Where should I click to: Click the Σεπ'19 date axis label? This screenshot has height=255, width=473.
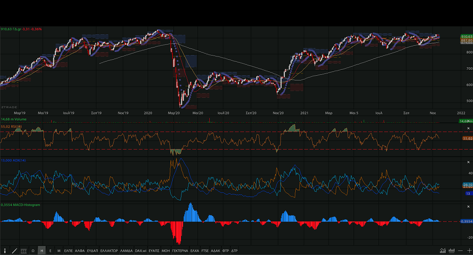[x=96, y=113]
